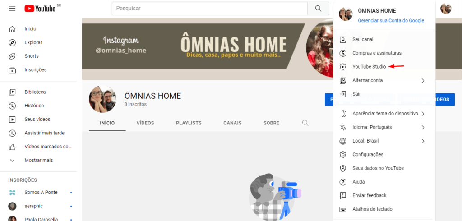Select Compras e assinaturas text in menu

pos(377,53)
